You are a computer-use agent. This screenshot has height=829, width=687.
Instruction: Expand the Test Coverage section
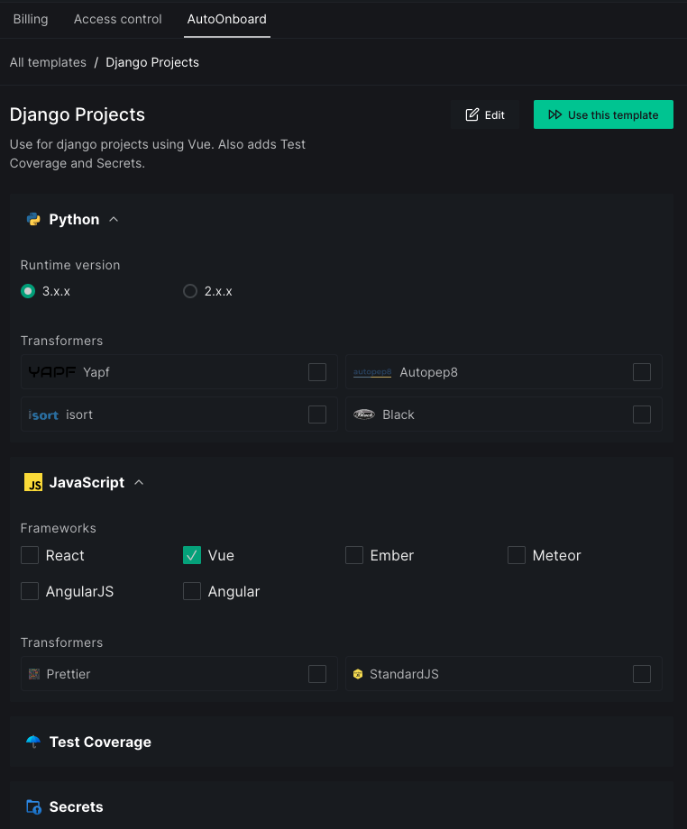point(99,742)
